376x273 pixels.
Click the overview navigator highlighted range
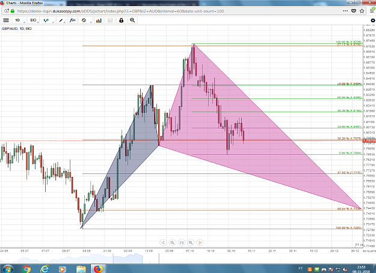pos(128,259)
